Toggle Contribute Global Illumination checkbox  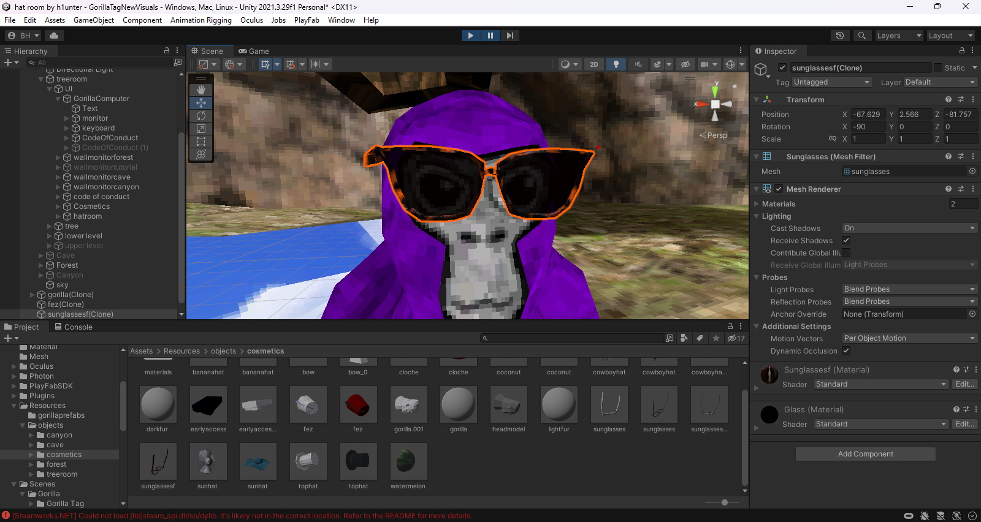point(846,252)
